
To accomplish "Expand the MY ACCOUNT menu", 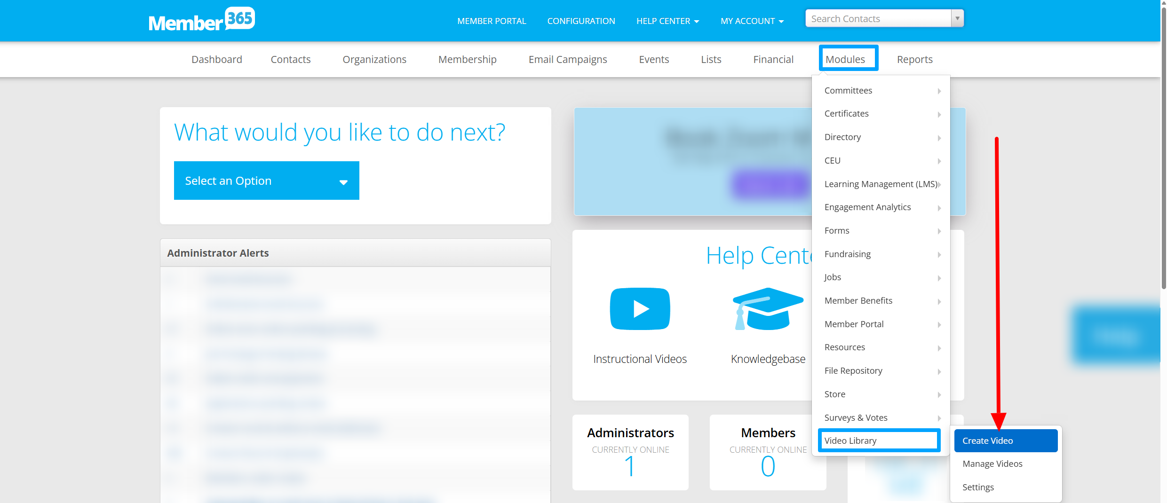I will pos(752,21).
